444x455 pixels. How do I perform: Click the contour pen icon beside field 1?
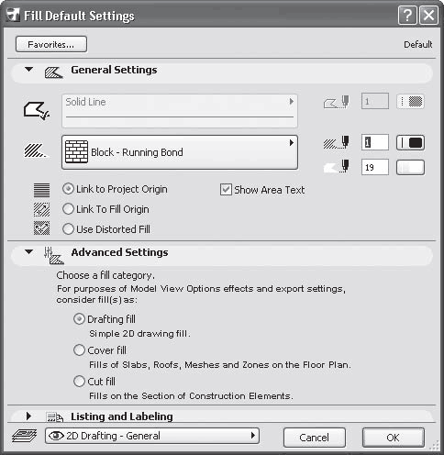pyautogui.click(x=337, y=102)
